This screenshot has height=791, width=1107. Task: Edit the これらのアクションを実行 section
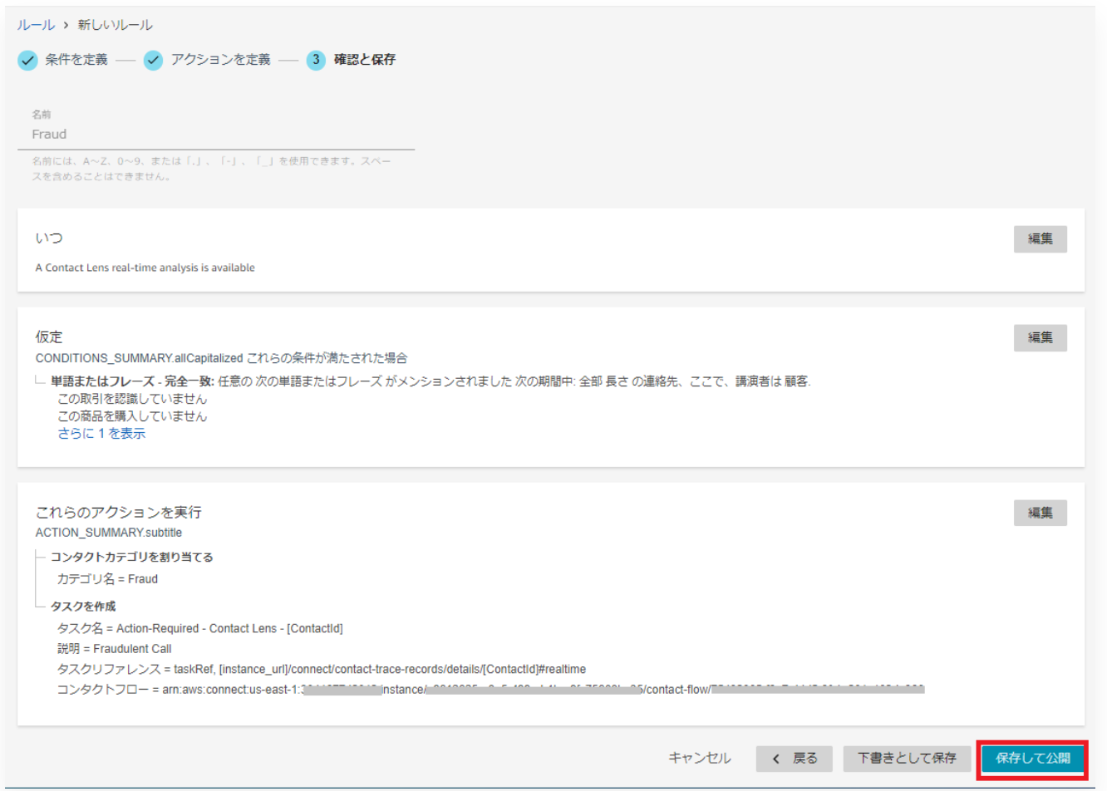(x=1040, y=513)
